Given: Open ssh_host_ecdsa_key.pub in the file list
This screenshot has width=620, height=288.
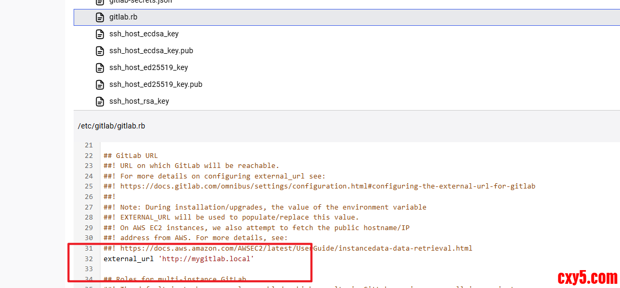Looking at the screenshot, I should (151, 51).
